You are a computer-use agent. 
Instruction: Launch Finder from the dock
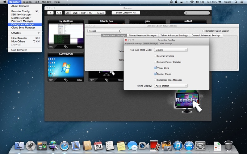click(19, 145)
